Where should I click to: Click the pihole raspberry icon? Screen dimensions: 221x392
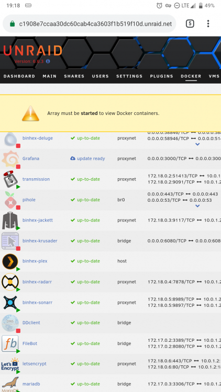coord(10,200)
